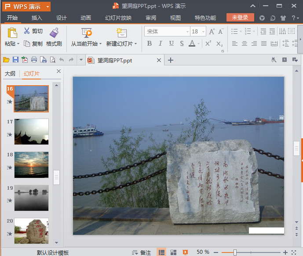Click the save icon in quick access toolbar
Viewport: 303px width, 256px height.
coord(15,60)
